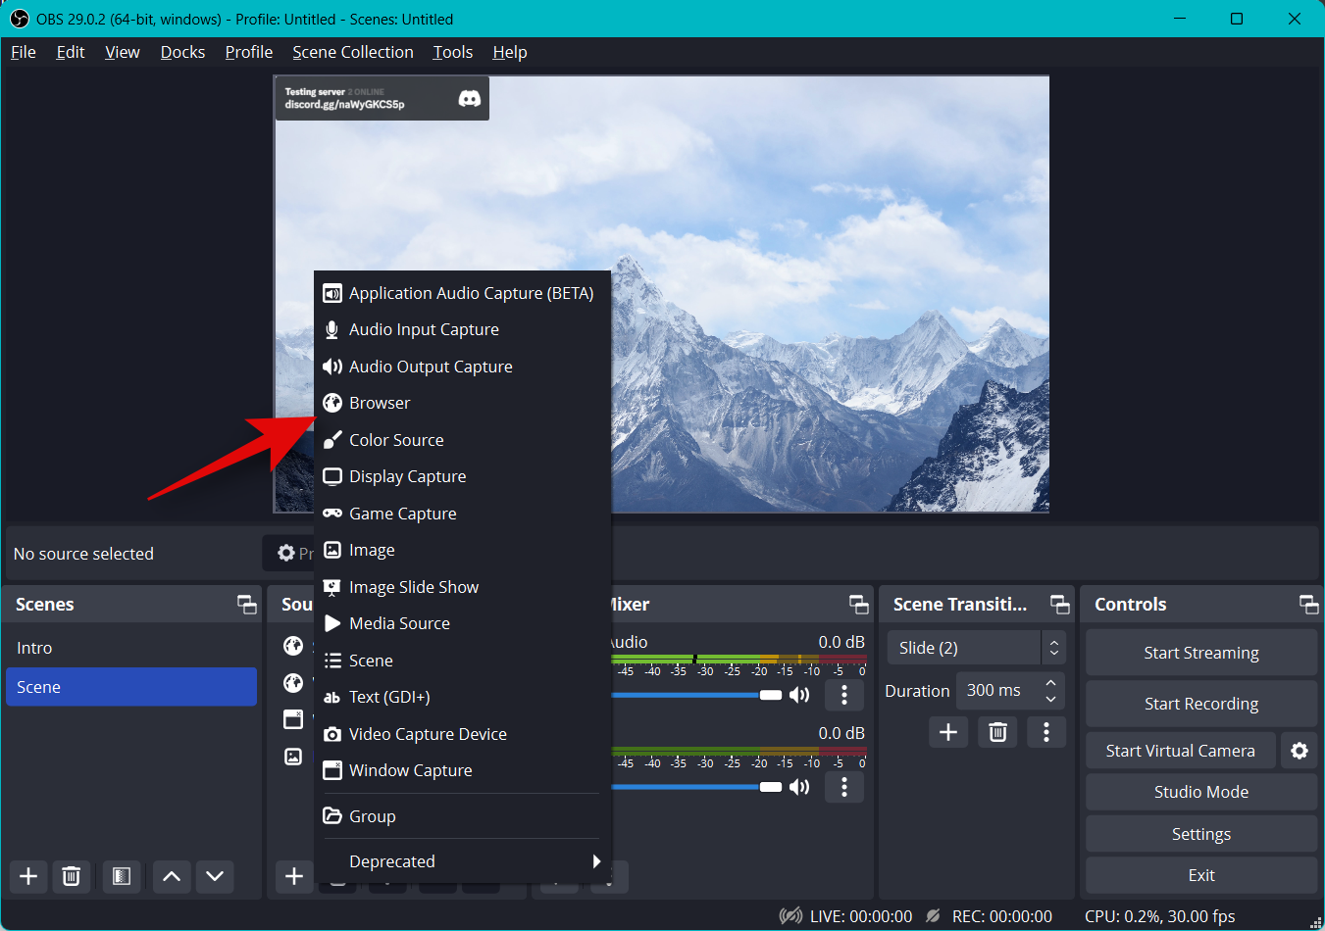
Task: Delete the transition using trash icon
Action: 998,732
